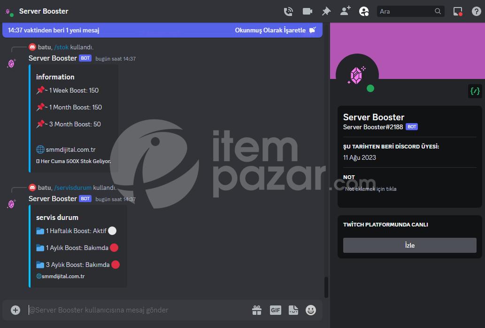Click the slash commands badge icon
The image size is (485, 328).
[475, 91]
